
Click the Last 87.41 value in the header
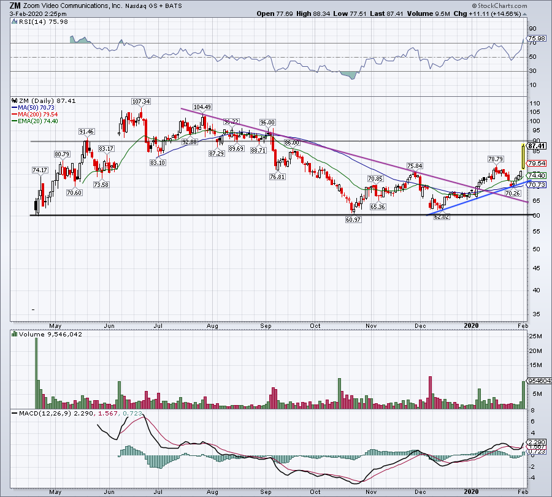[x=386, y=13]
